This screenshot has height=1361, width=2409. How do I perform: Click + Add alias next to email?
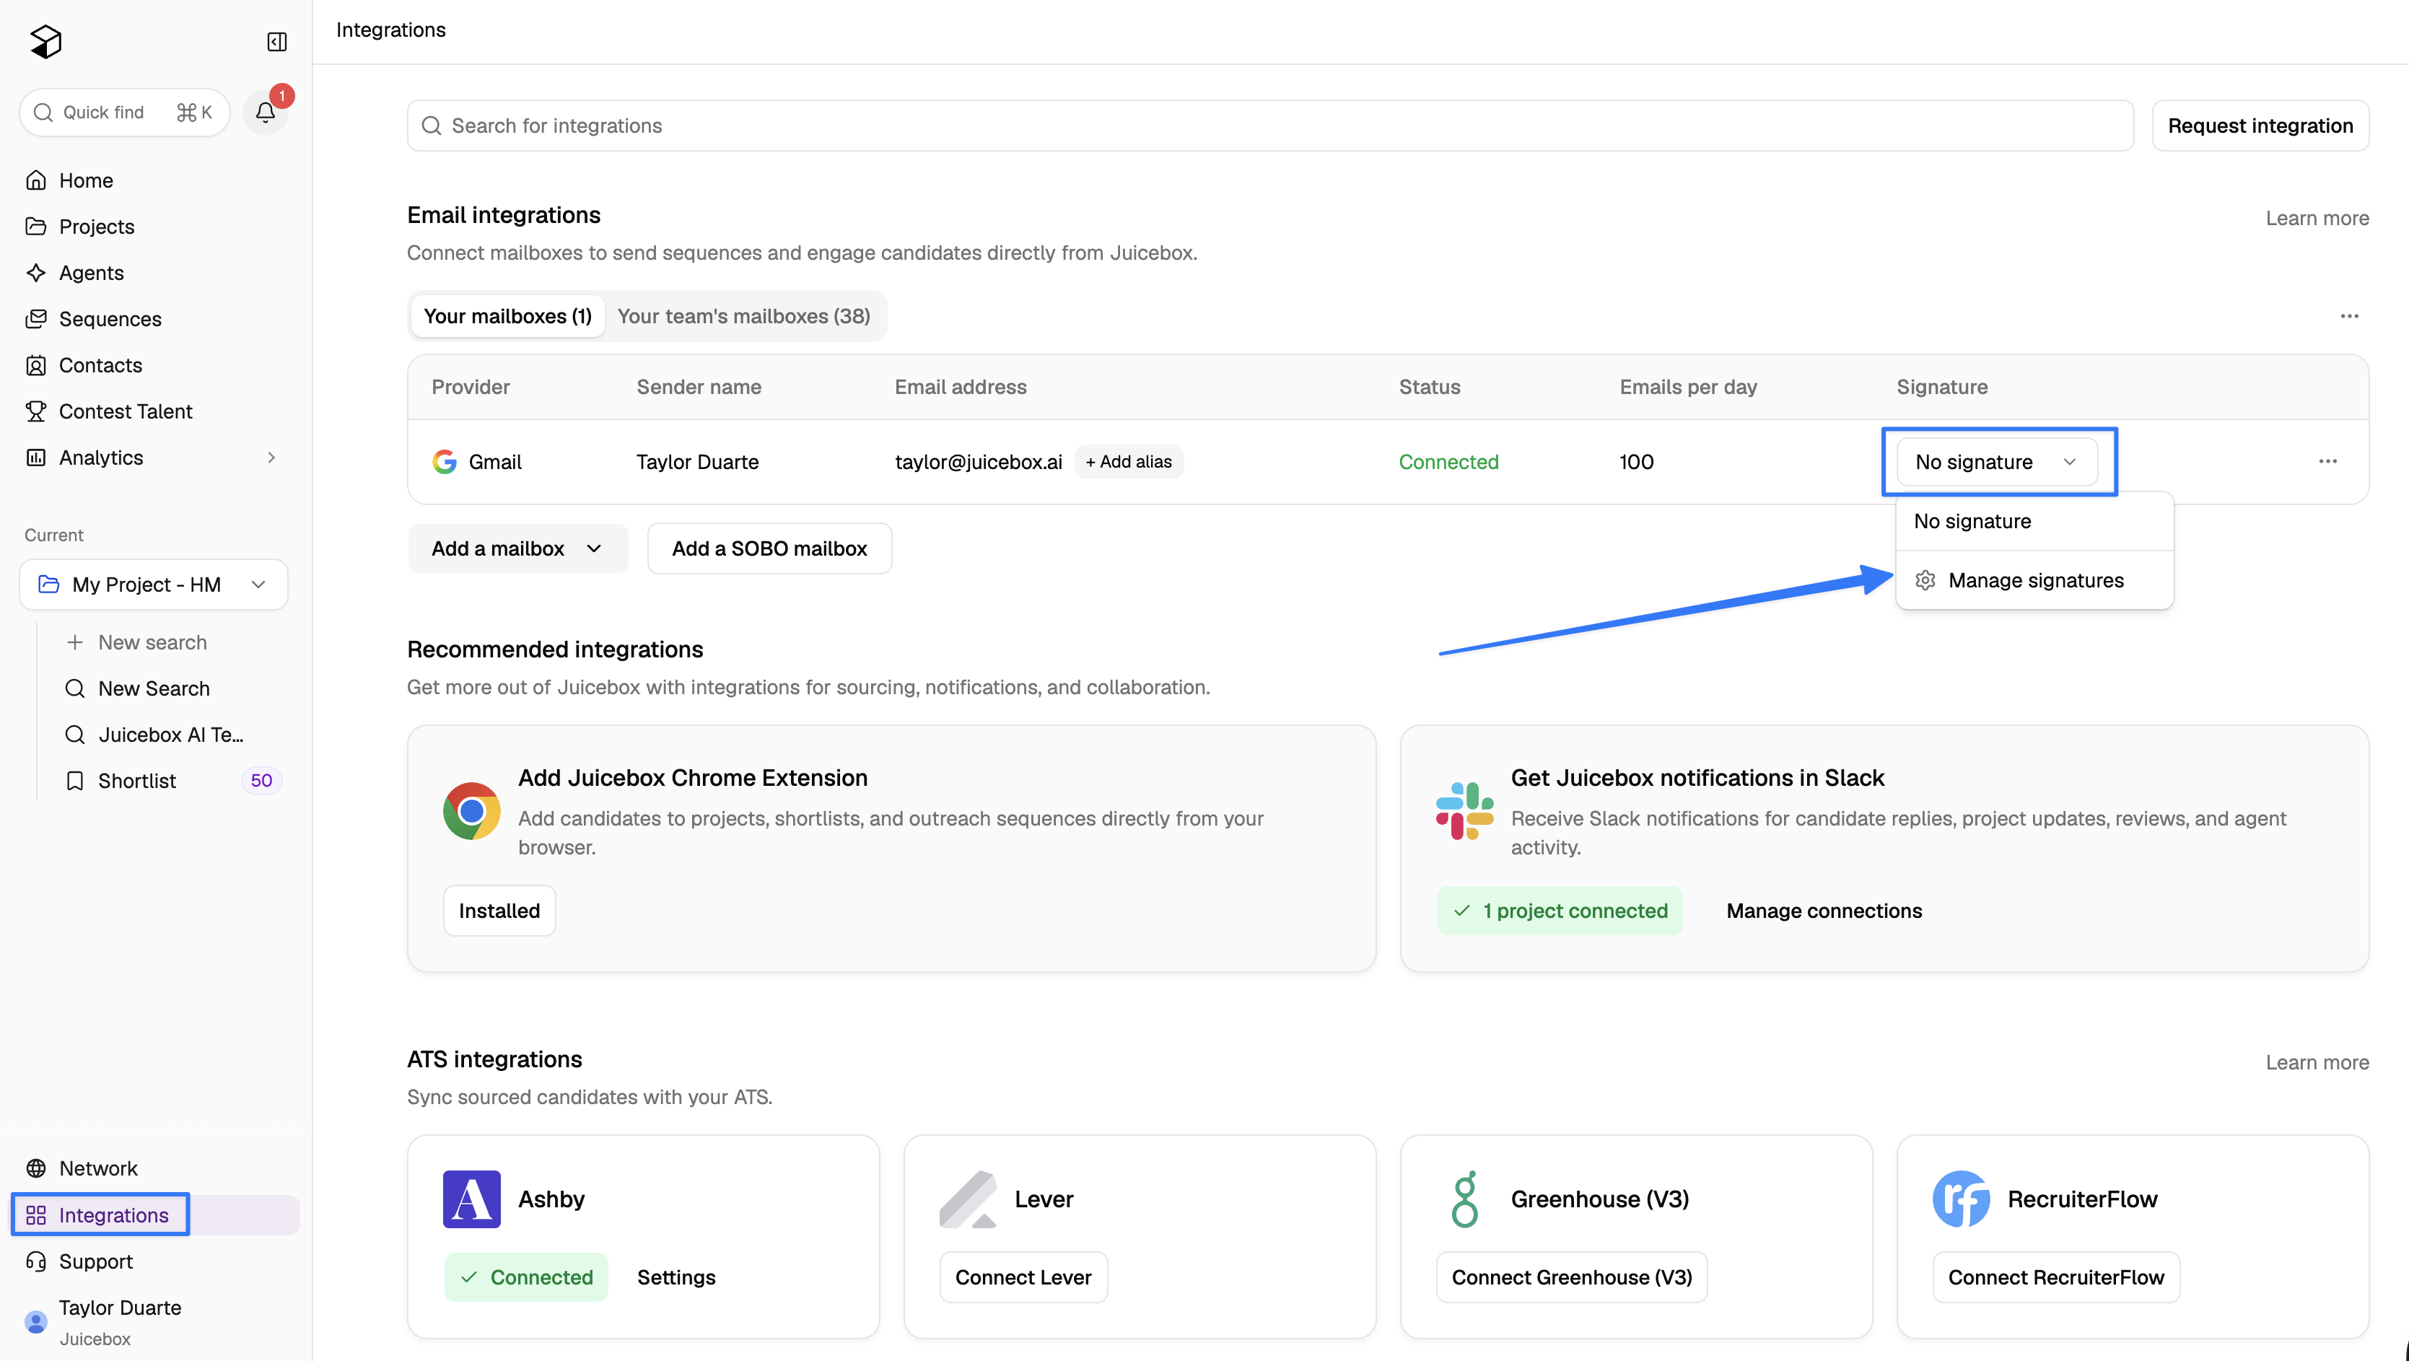[x=1128, y=461]
